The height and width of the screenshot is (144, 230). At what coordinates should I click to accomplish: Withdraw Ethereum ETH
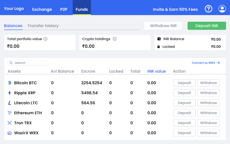coord(209,113)
